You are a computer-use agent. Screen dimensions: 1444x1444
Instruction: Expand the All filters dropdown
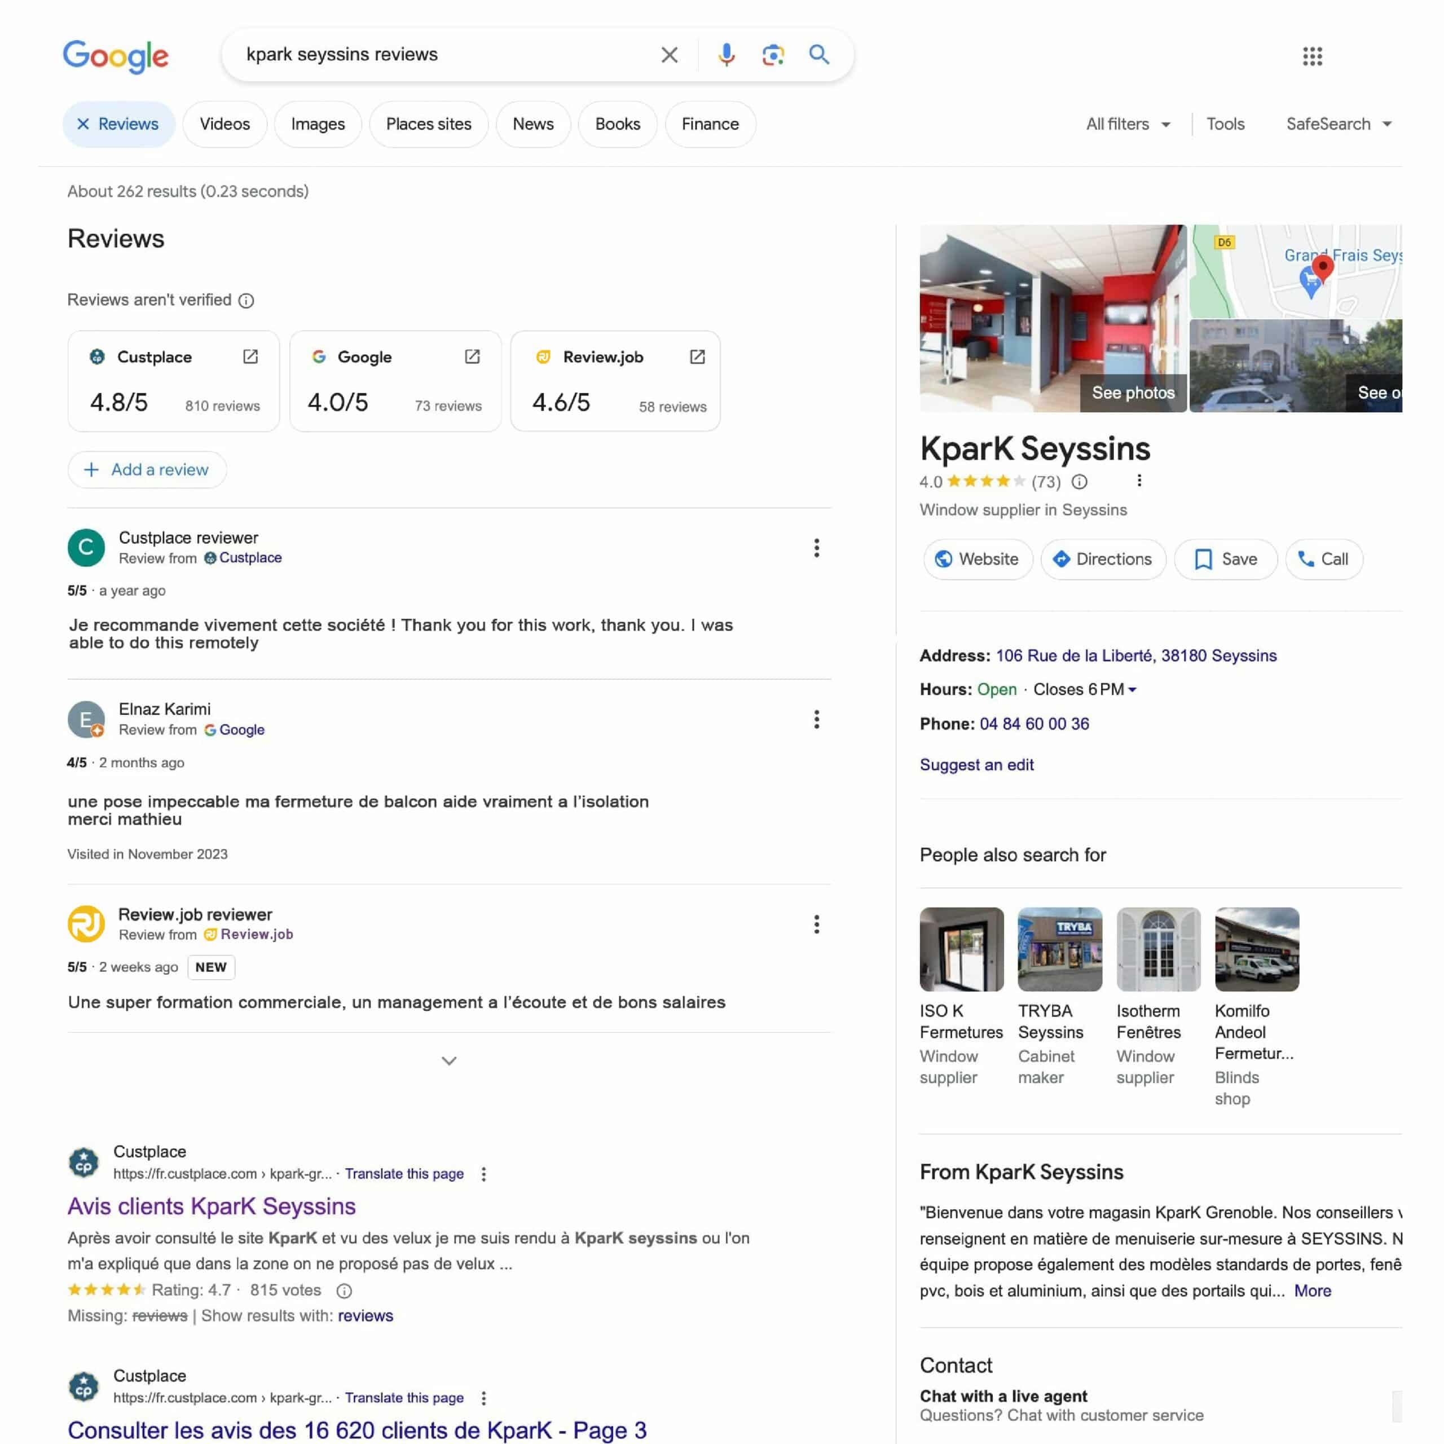tap(1128, 124)
